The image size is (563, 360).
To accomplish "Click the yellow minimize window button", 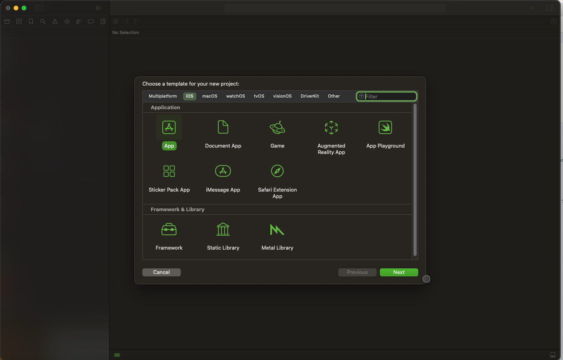I will click(16, 8).
